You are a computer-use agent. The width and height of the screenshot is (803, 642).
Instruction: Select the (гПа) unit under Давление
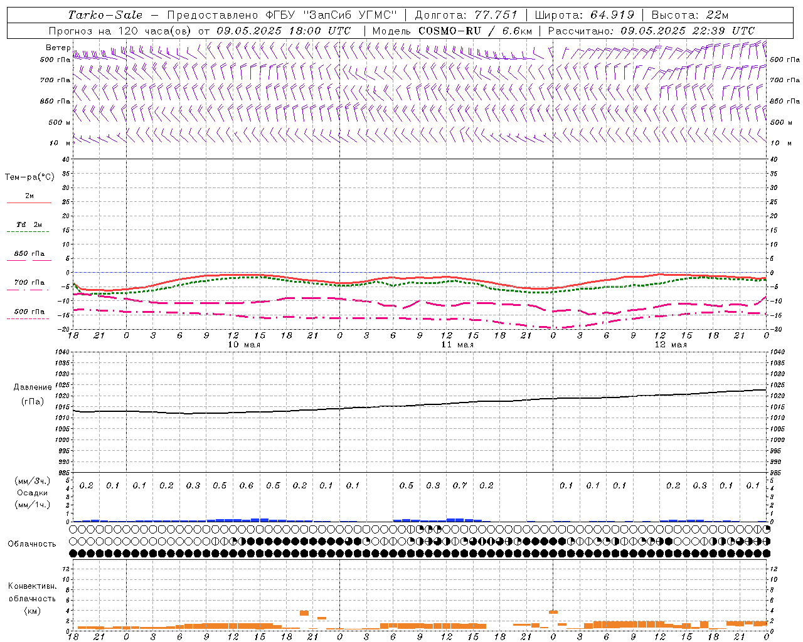click(33, 401)
